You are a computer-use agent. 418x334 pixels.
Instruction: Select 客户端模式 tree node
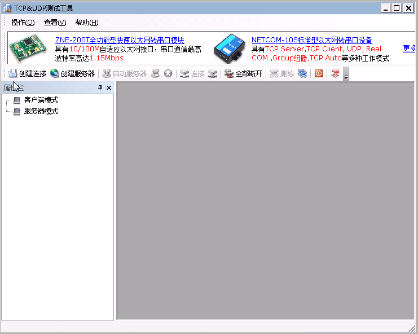pos(41,100)
